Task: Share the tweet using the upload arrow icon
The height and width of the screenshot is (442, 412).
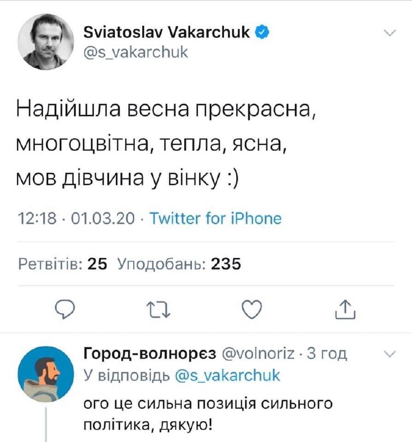Action: pos(345,309)
